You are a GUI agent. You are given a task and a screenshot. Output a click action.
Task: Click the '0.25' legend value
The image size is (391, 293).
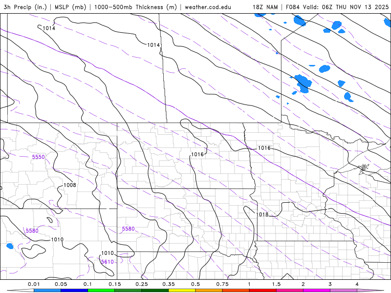coord(142,284)
